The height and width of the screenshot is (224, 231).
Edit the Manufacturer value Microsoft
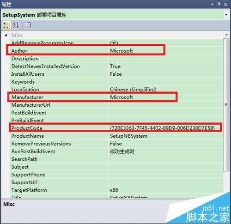[x=122, y=97]
